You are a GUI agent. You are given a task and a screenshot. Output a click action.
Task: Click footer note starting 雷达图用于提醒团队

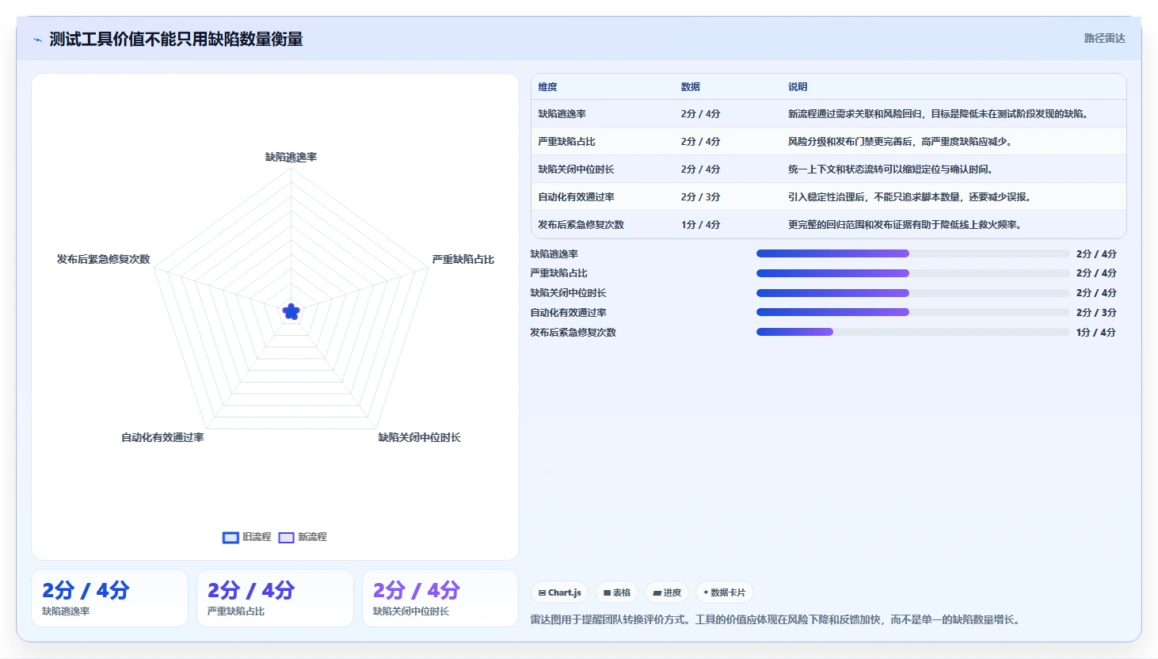776,619
